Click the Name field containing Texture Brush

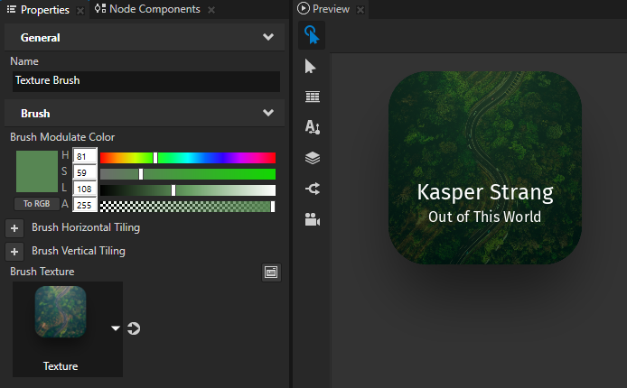click(145, 80)
